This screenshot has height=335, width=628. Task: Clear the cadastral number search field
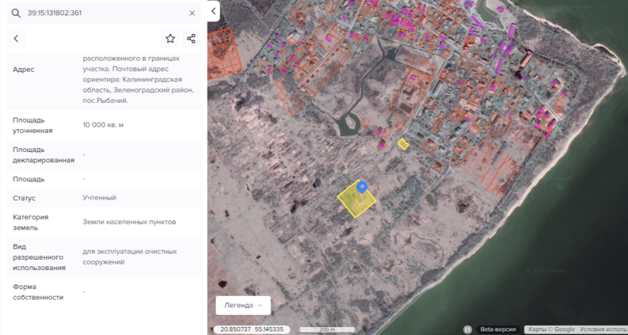pos(192,13)
